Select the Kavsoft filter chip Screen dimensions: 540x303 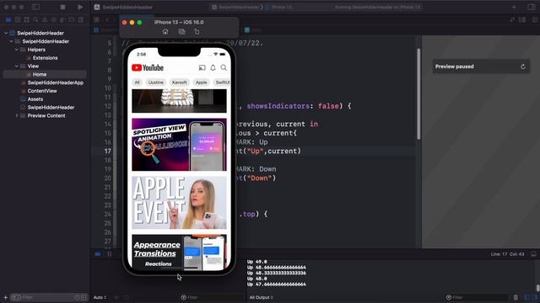180,82
